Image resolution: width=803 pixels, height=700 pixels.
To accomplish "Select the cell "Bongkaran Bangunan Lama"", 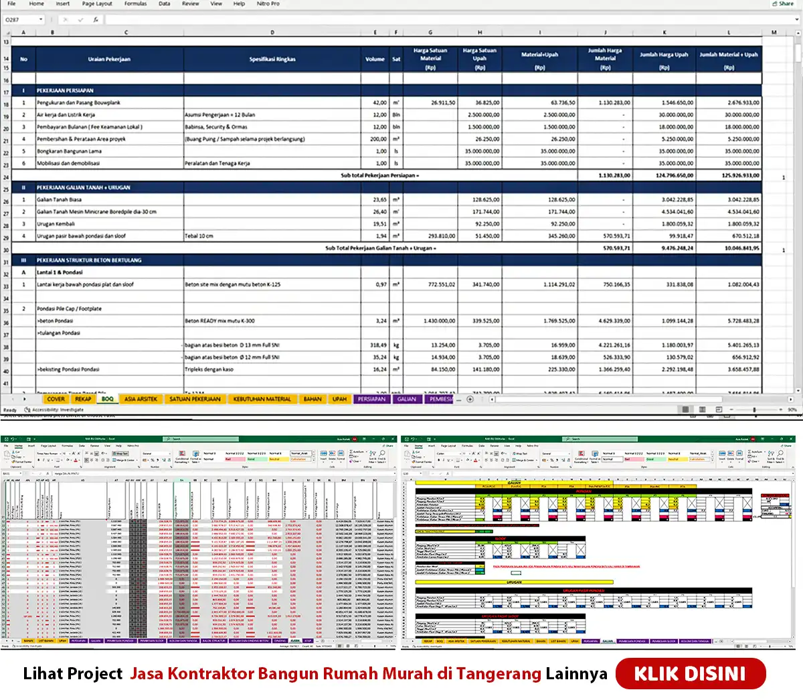I will [110, 151].
